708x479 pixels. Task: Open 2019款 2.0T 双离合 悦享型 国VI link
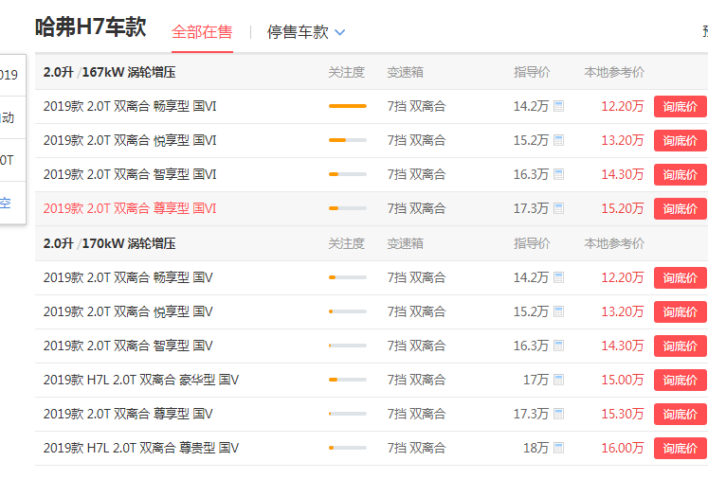click(130, 140)
